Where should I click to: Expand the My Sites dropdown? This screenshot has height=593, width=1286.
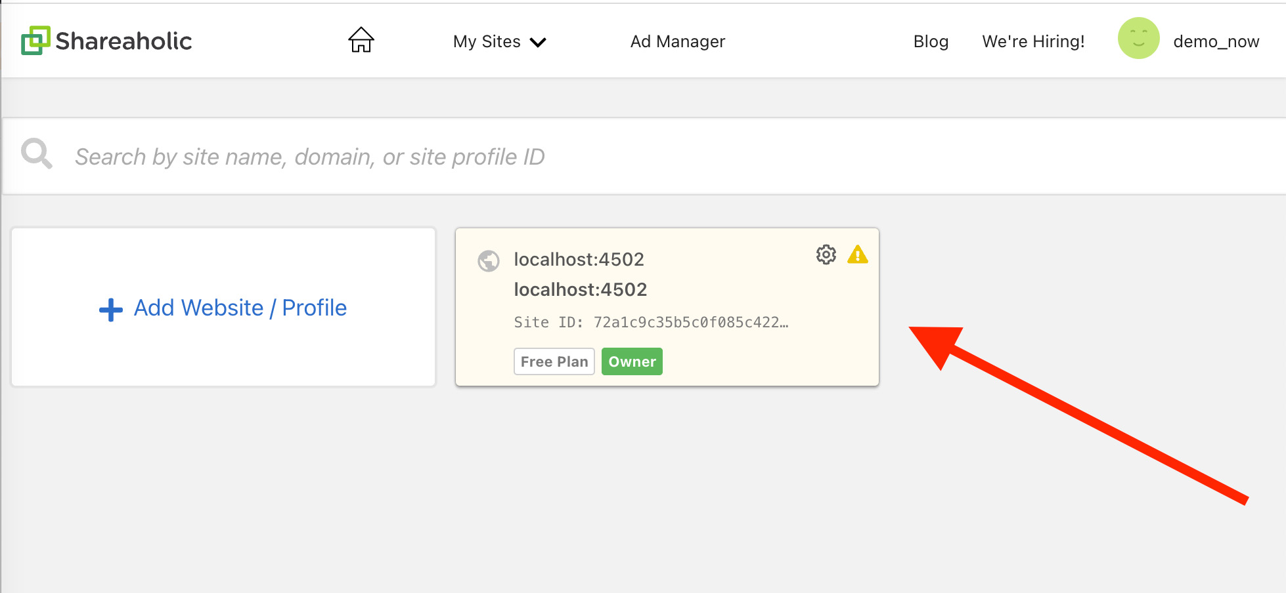(499, 42)
